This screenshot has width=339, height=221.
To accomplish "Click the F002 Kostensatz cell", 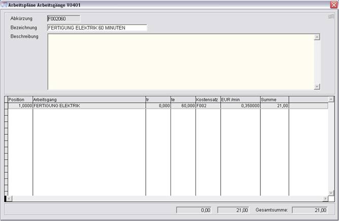I will click(x=208, y=106).
